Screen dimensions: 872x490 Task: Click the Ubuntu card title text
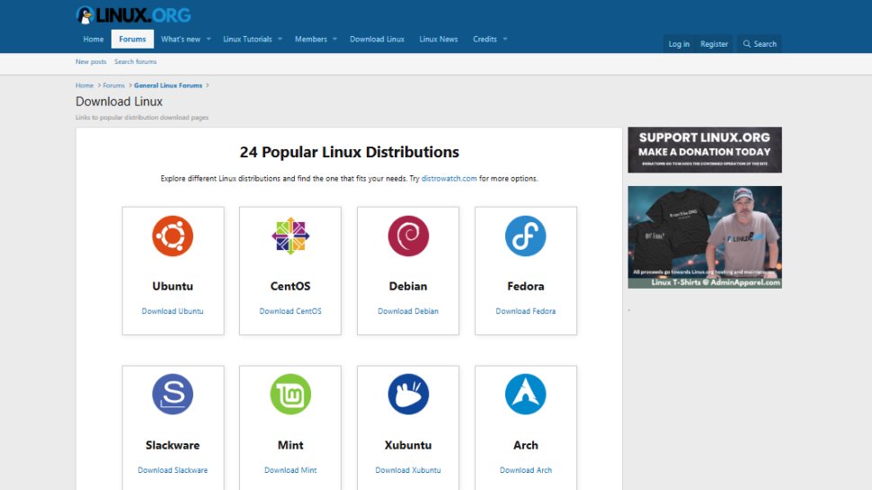[x=173, y=286]
